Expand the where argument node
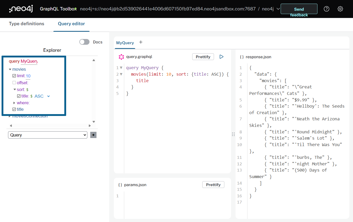 [x=14, y=103]
